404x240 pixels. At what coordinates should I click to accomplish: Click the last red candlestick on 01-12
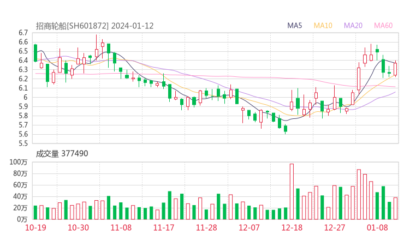[395, 69]
